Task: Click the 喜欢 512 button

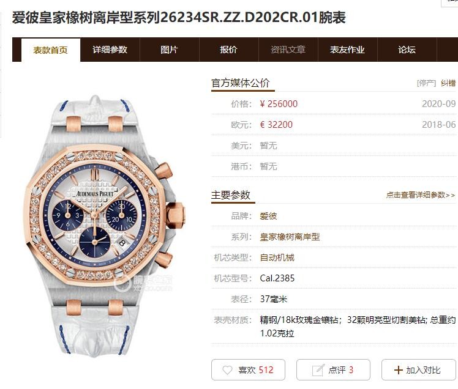Action: tap(248, 370)
